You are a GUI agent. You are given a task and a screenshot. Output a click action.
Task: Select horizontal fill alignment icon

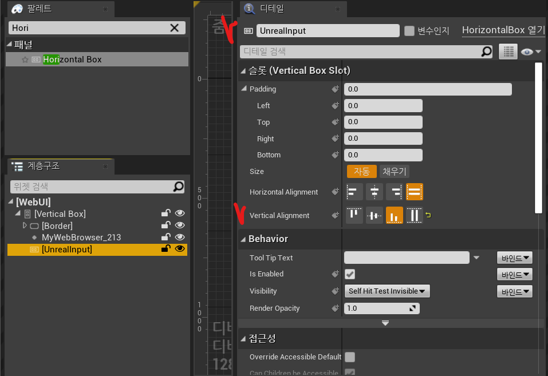[415, 192]
